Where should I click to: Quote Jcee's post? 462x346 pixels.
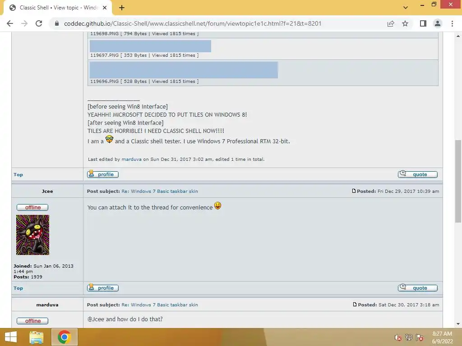(x=417, y=288)
